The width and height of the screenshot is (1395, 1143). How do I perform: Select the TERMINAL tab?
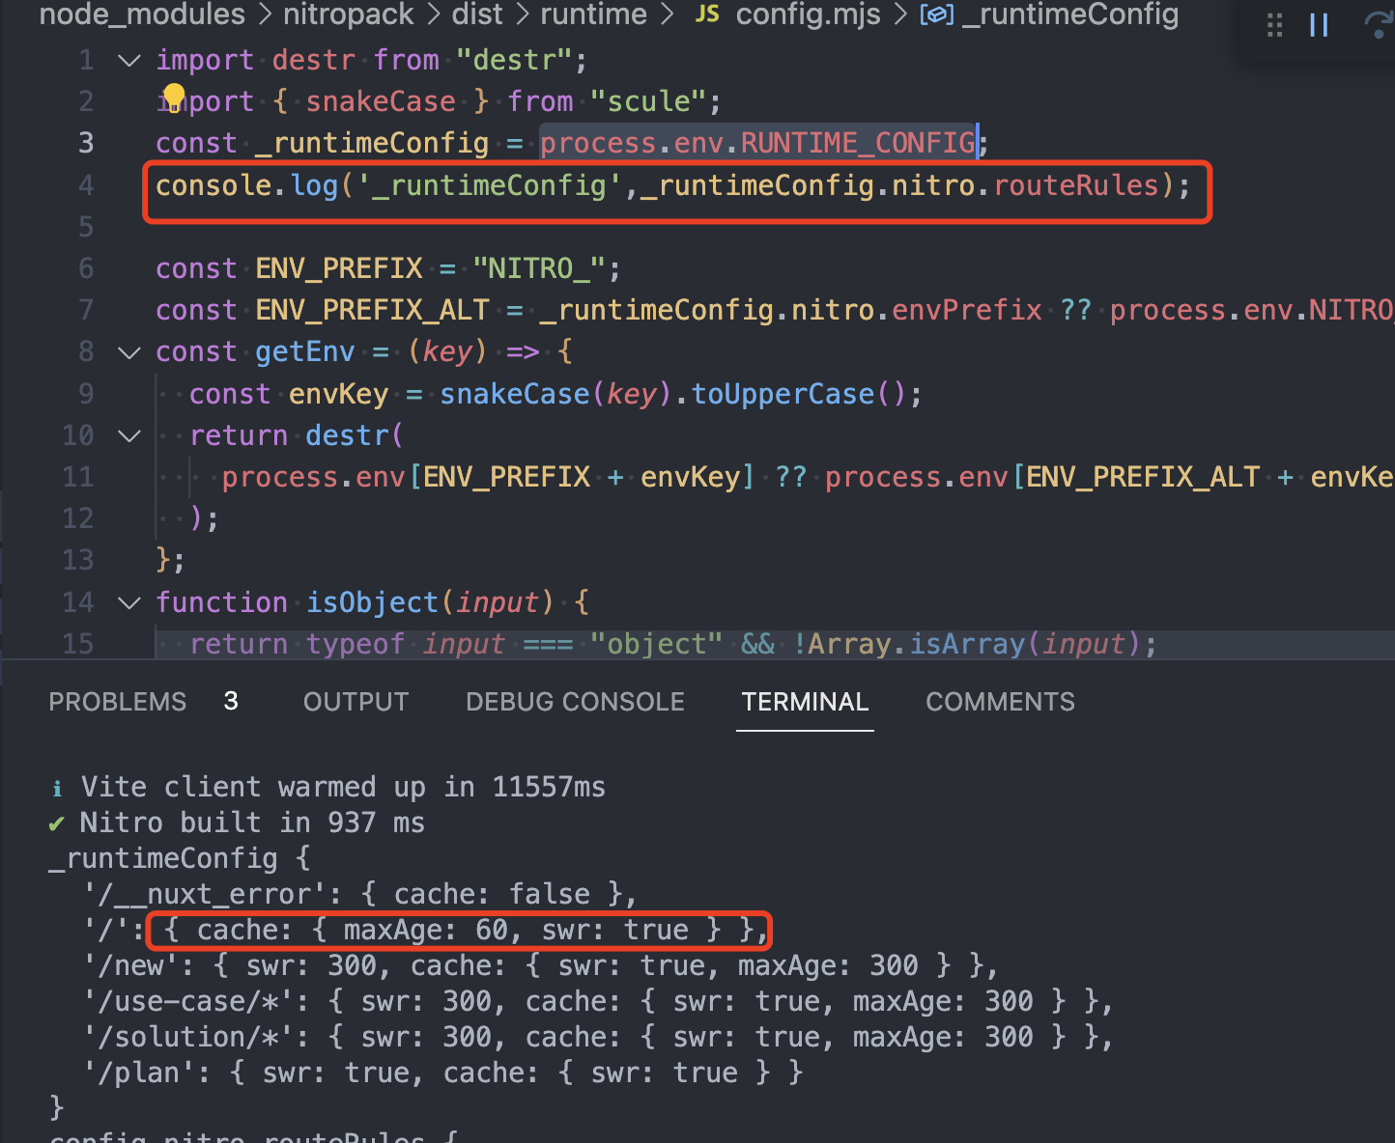tap(805, 702)
